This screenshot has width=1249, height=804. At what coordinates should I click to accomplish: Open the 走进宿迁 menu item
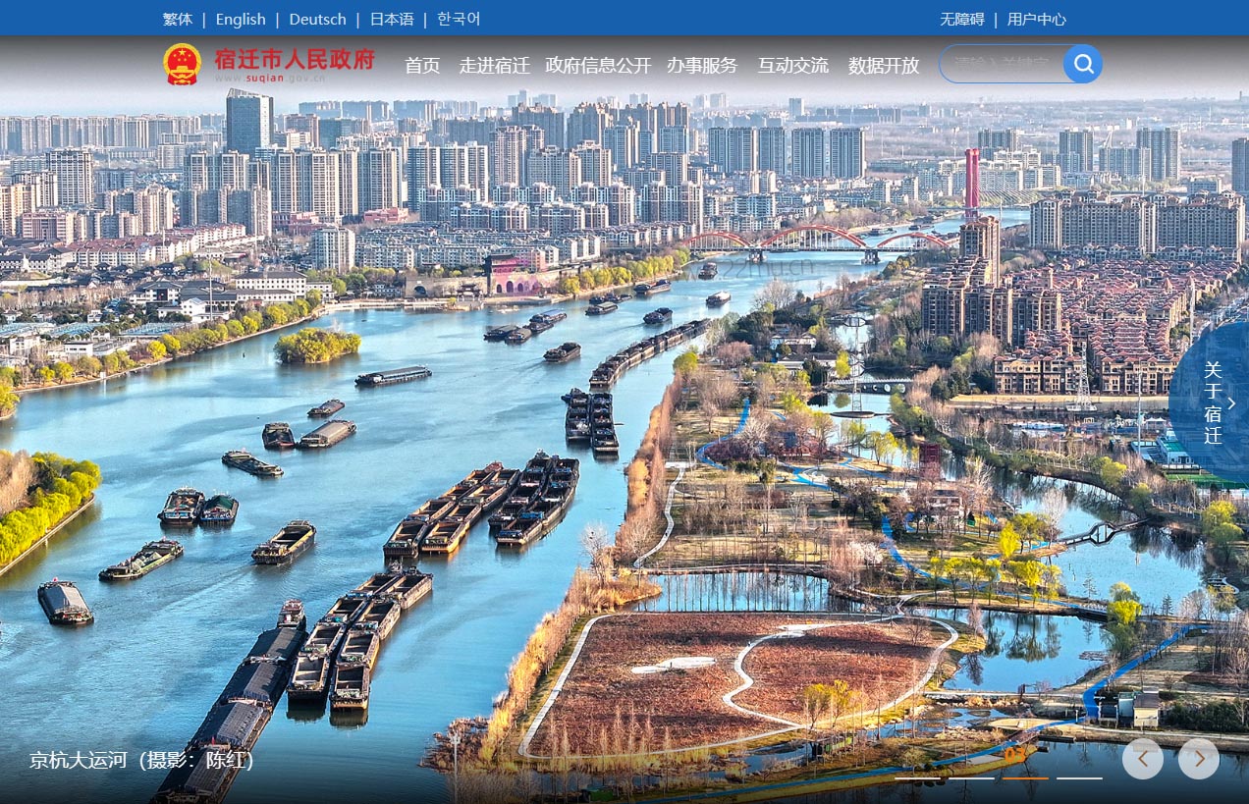coord(494,66)
